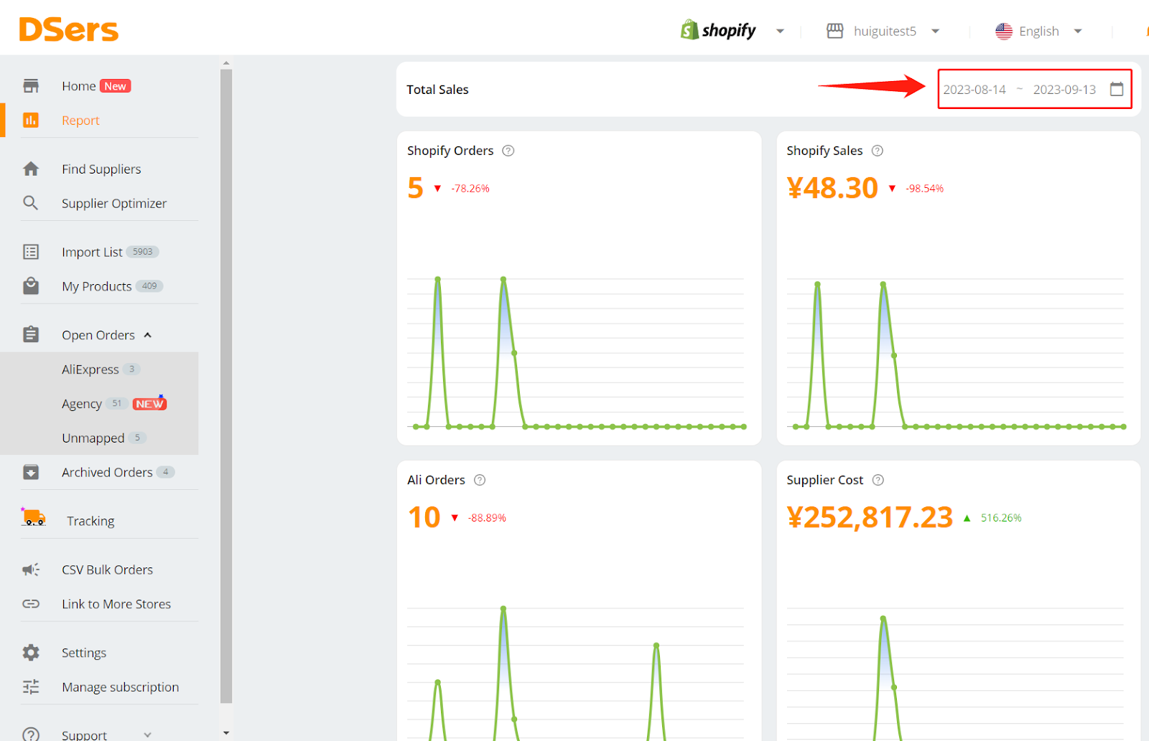Click the sidebar scrollbar up arrow
1149x741 pixels.
click(x=226, y=64)
